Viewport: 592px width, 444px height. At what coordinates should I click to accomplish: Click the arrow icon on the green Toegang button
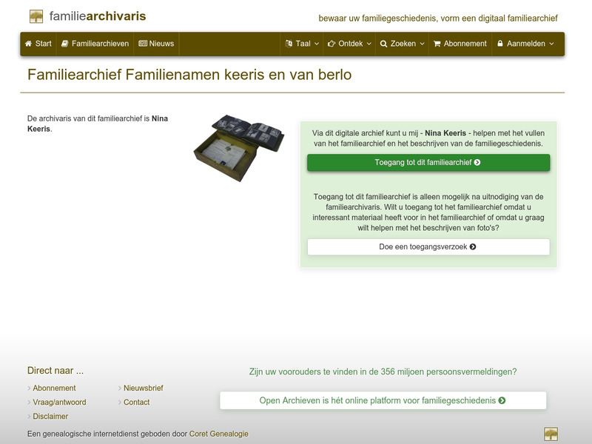point(477,162)
